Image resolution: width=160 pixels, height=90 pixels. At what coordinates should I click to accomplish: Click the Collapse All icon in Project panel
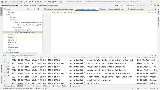(34, 9)
